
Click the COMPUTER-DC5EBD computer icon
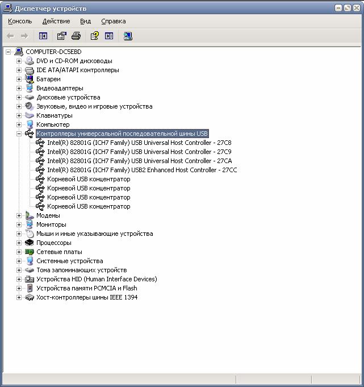coord(19,52)
